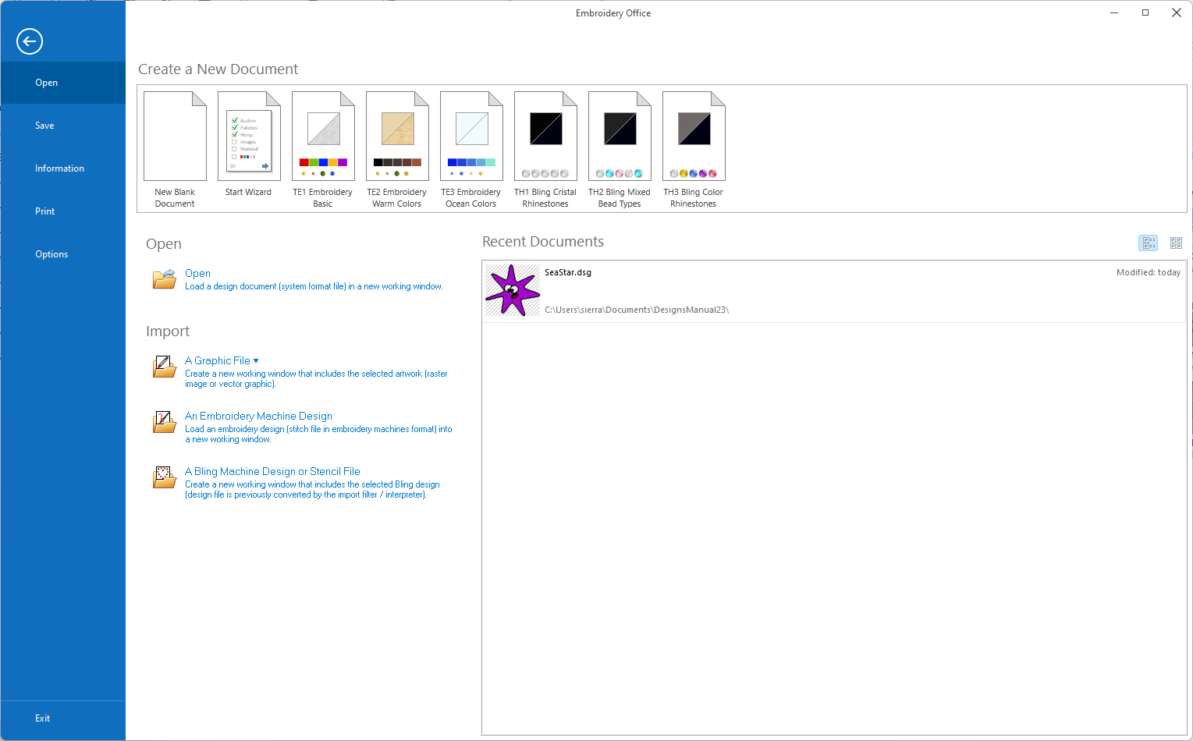
Task: Click the A Graphic File link
Action: [x=218, y=361]
